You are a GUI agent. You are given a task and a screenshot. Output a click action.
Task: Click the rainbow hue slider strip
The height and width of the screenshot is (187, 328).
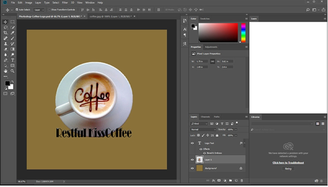point(244,33)
